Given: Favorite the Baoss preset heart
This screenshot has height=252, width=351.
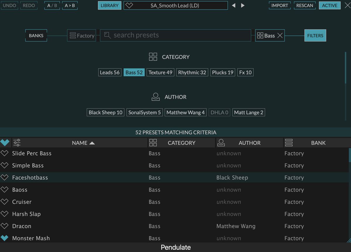Looking at the screenshot, I should coord(4,190).
